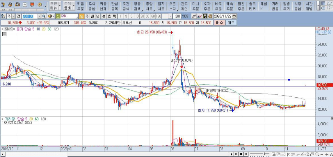Viewport: 333px width, 157px height.
Task: Click the rewind playback button
Action: coord(236,154)
